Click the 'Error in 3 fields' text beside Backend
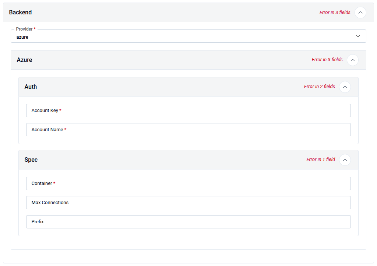377x266 pixels. click(335, 12)
